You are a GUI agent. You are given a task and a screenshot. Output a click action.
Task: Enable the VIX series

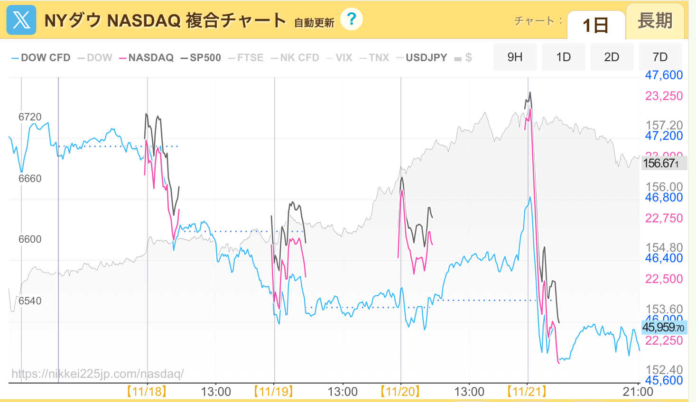339,58
